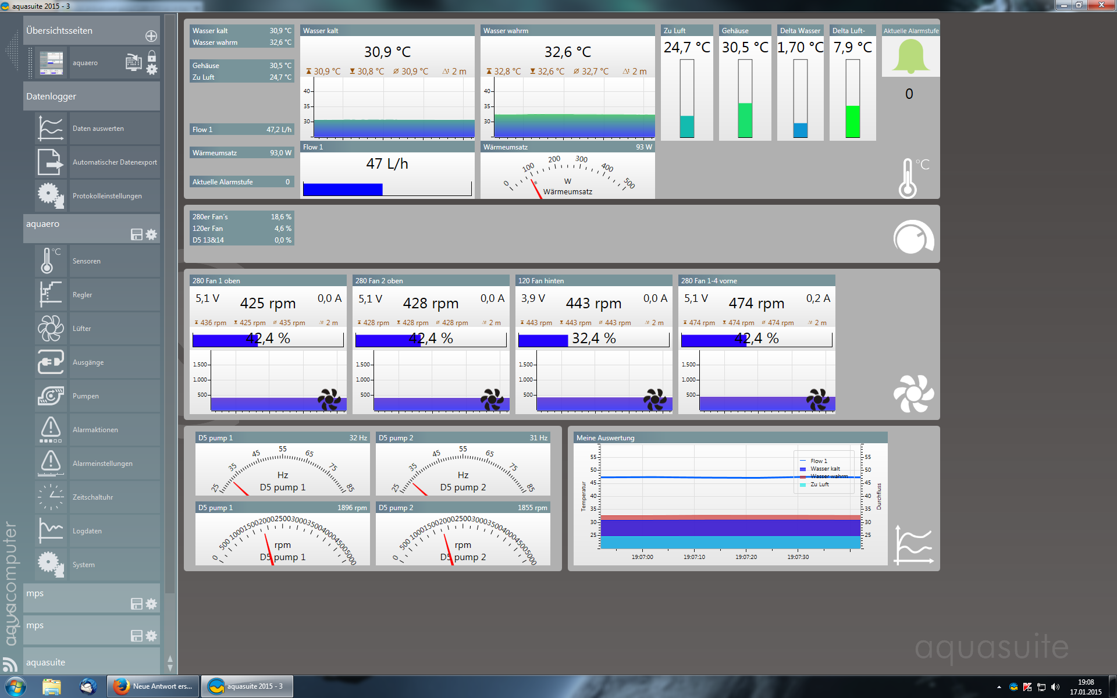
Task: Open Daten auswerten in the Datenlogger section
Action: pyautogui.click(x=98, y=129)
